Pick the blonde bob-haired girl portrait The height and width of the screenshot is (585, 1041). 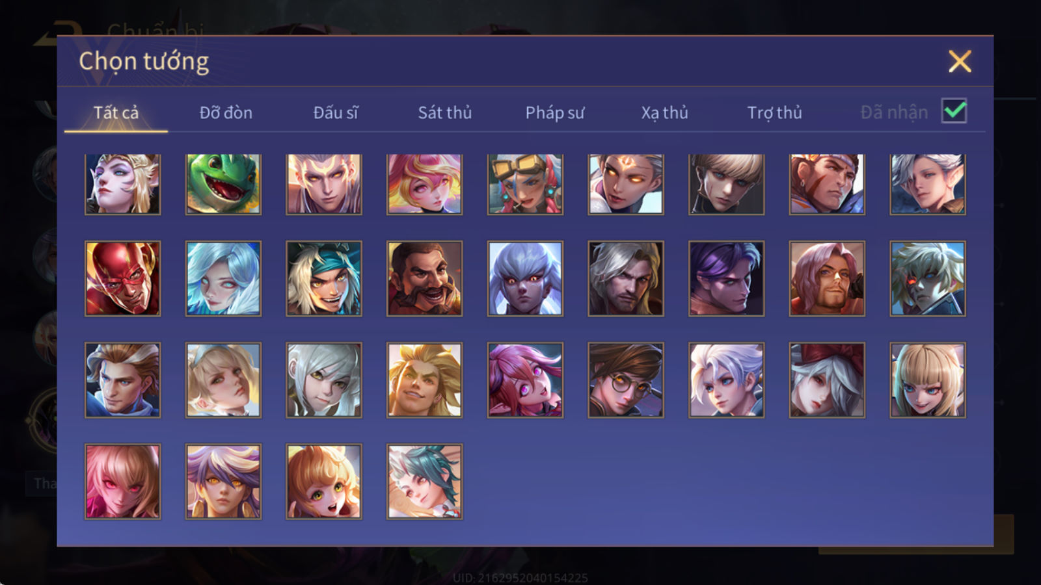coord(928,380)
